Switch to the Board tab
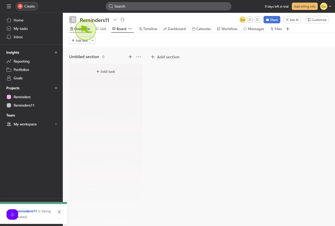This screenshot has width=335, height=226. [x=119, y=29]
